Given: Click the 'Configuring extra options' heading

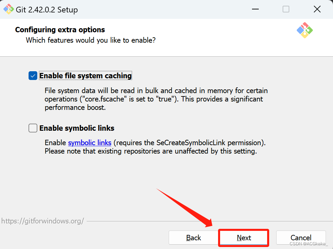Looking at the screenshot, I should [x=60, y=30].
